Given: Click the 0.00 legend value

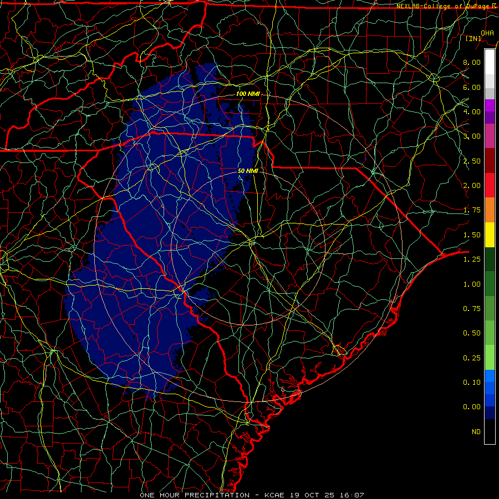Looking at the screenshot, I should pos(472,407).
